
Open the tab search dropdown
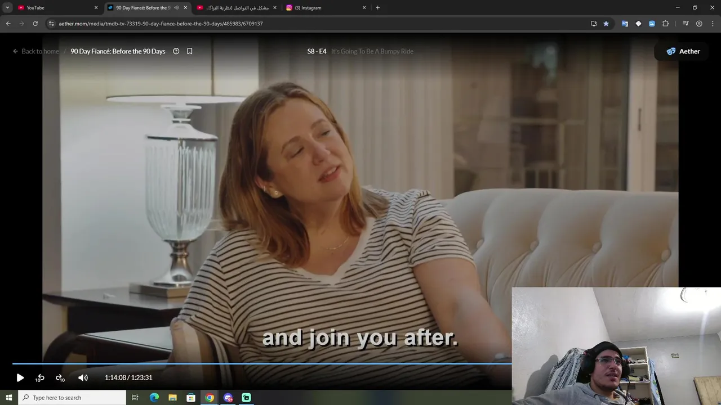click(x=7, y=8)
